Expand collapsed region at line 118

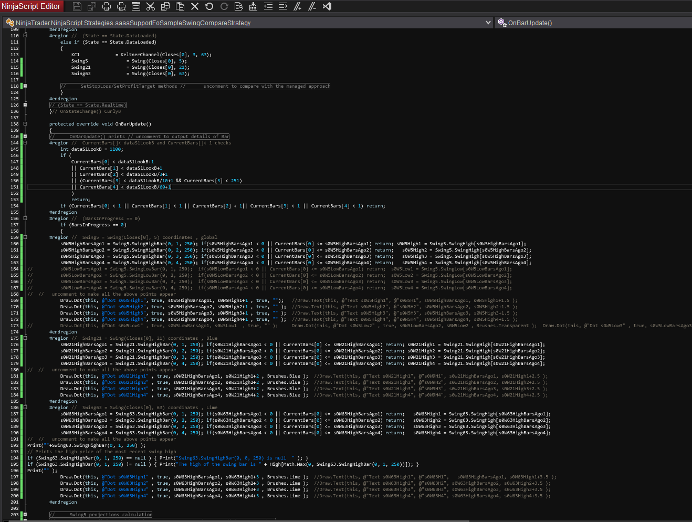coord(25,86)
